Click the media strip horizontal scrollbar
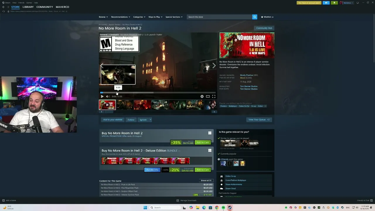The image size is (375, 211). click(x=109, y=112)
